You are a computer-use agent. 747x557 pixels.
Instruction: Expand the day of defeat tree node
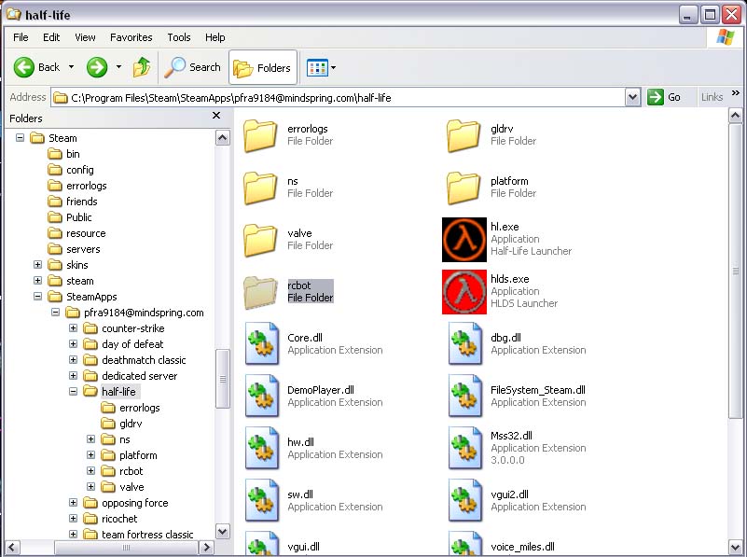pyautogui.click(x=73, y=343)
